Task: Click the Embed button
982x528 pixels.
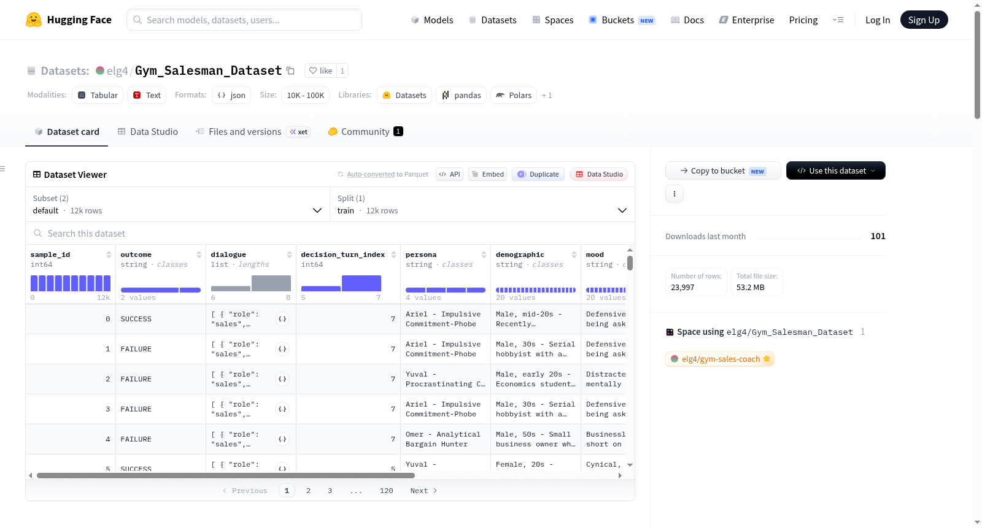Action: [488, 174]
